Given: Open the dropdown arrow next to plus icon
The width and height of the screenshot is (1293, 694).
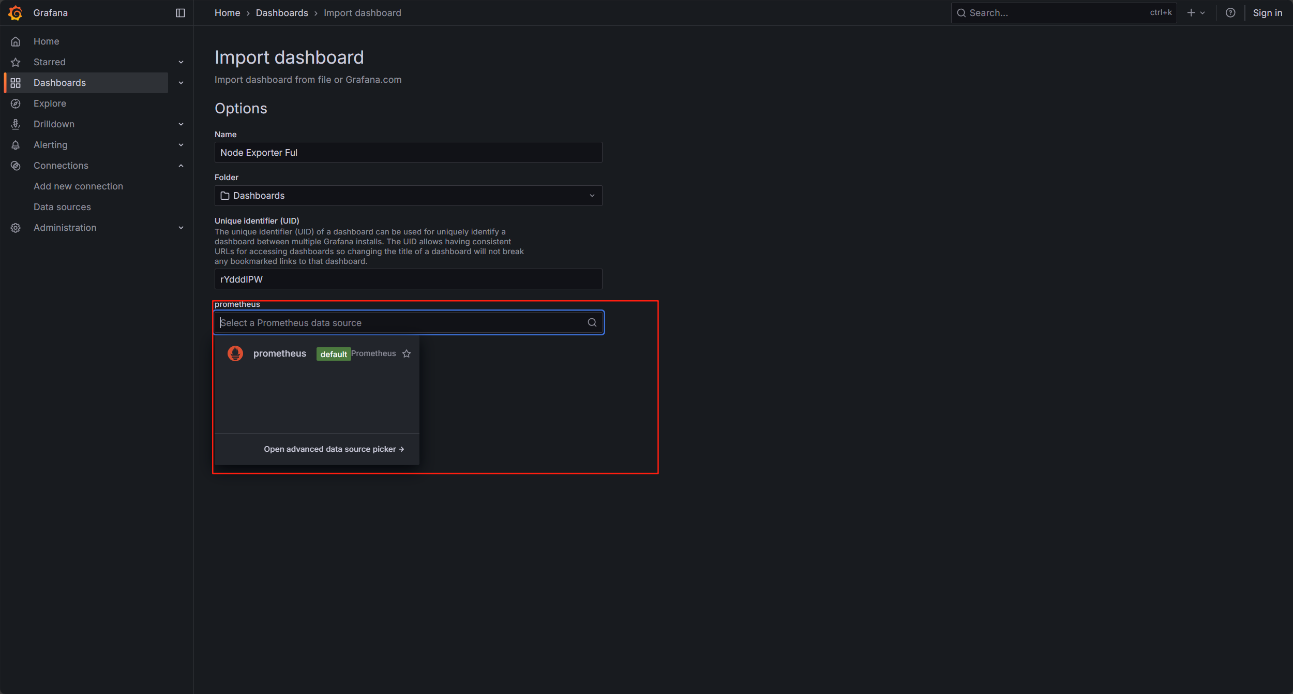Looking at the screenshot, I should (x=1202, y=13).
